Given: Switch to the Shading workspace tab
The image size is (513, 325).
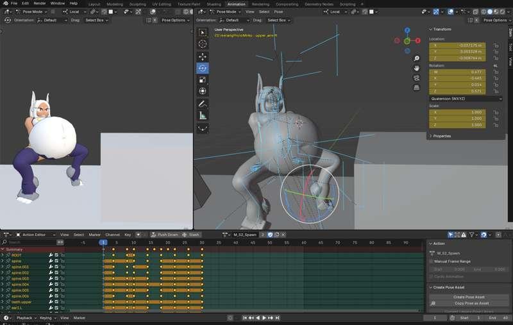Looking at the screenshot, I should coord(214,4).
